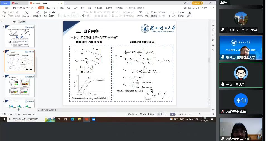Click the Windows Start button
268x141 pixels.
(4, 119)
